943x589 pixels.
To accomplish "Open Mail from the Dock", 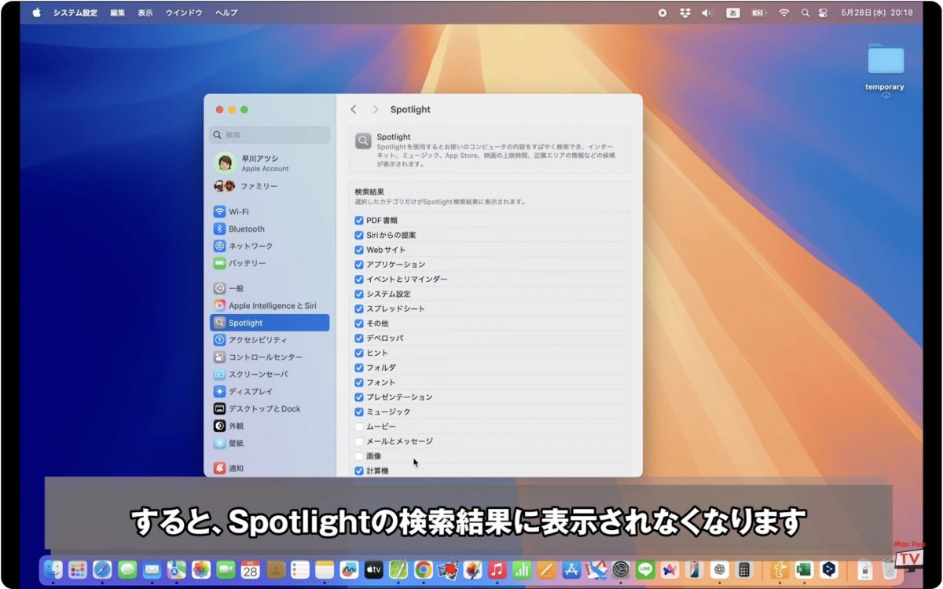I will [152, 569].
